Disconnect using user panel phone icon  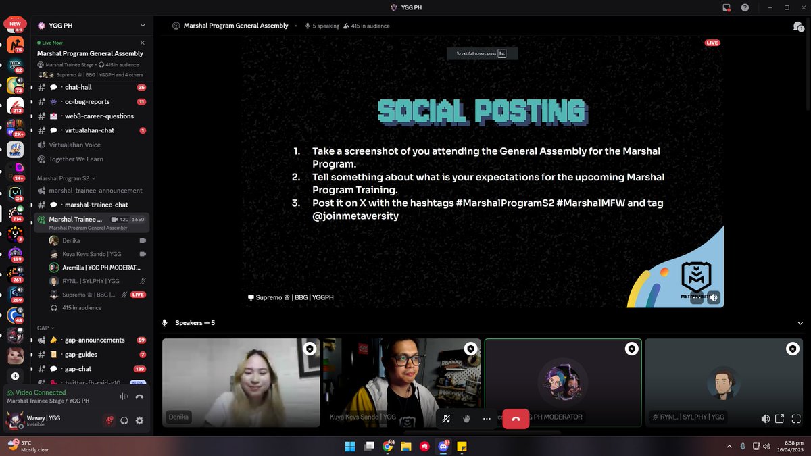click(x=139, y=397)
